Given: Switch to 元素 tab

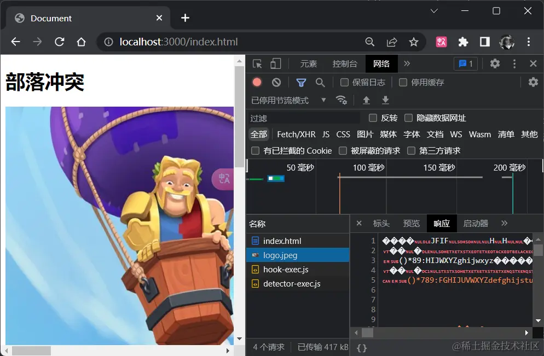Looking at the screenshot, I should [309, 64].
